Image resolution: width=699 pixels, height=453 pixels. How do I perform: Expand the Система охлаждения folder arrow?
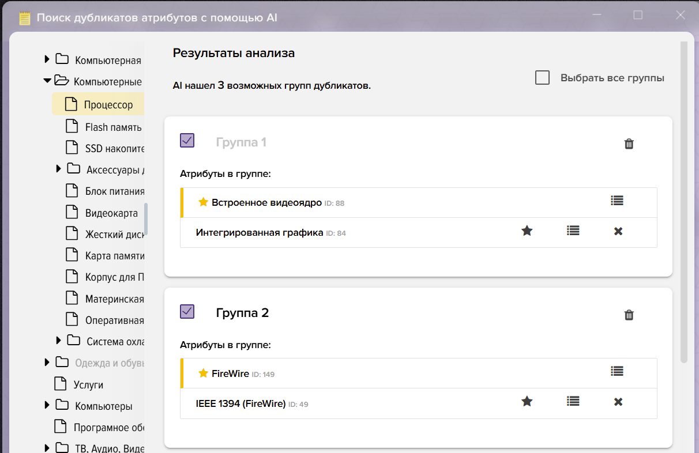(x=58, y=341)
